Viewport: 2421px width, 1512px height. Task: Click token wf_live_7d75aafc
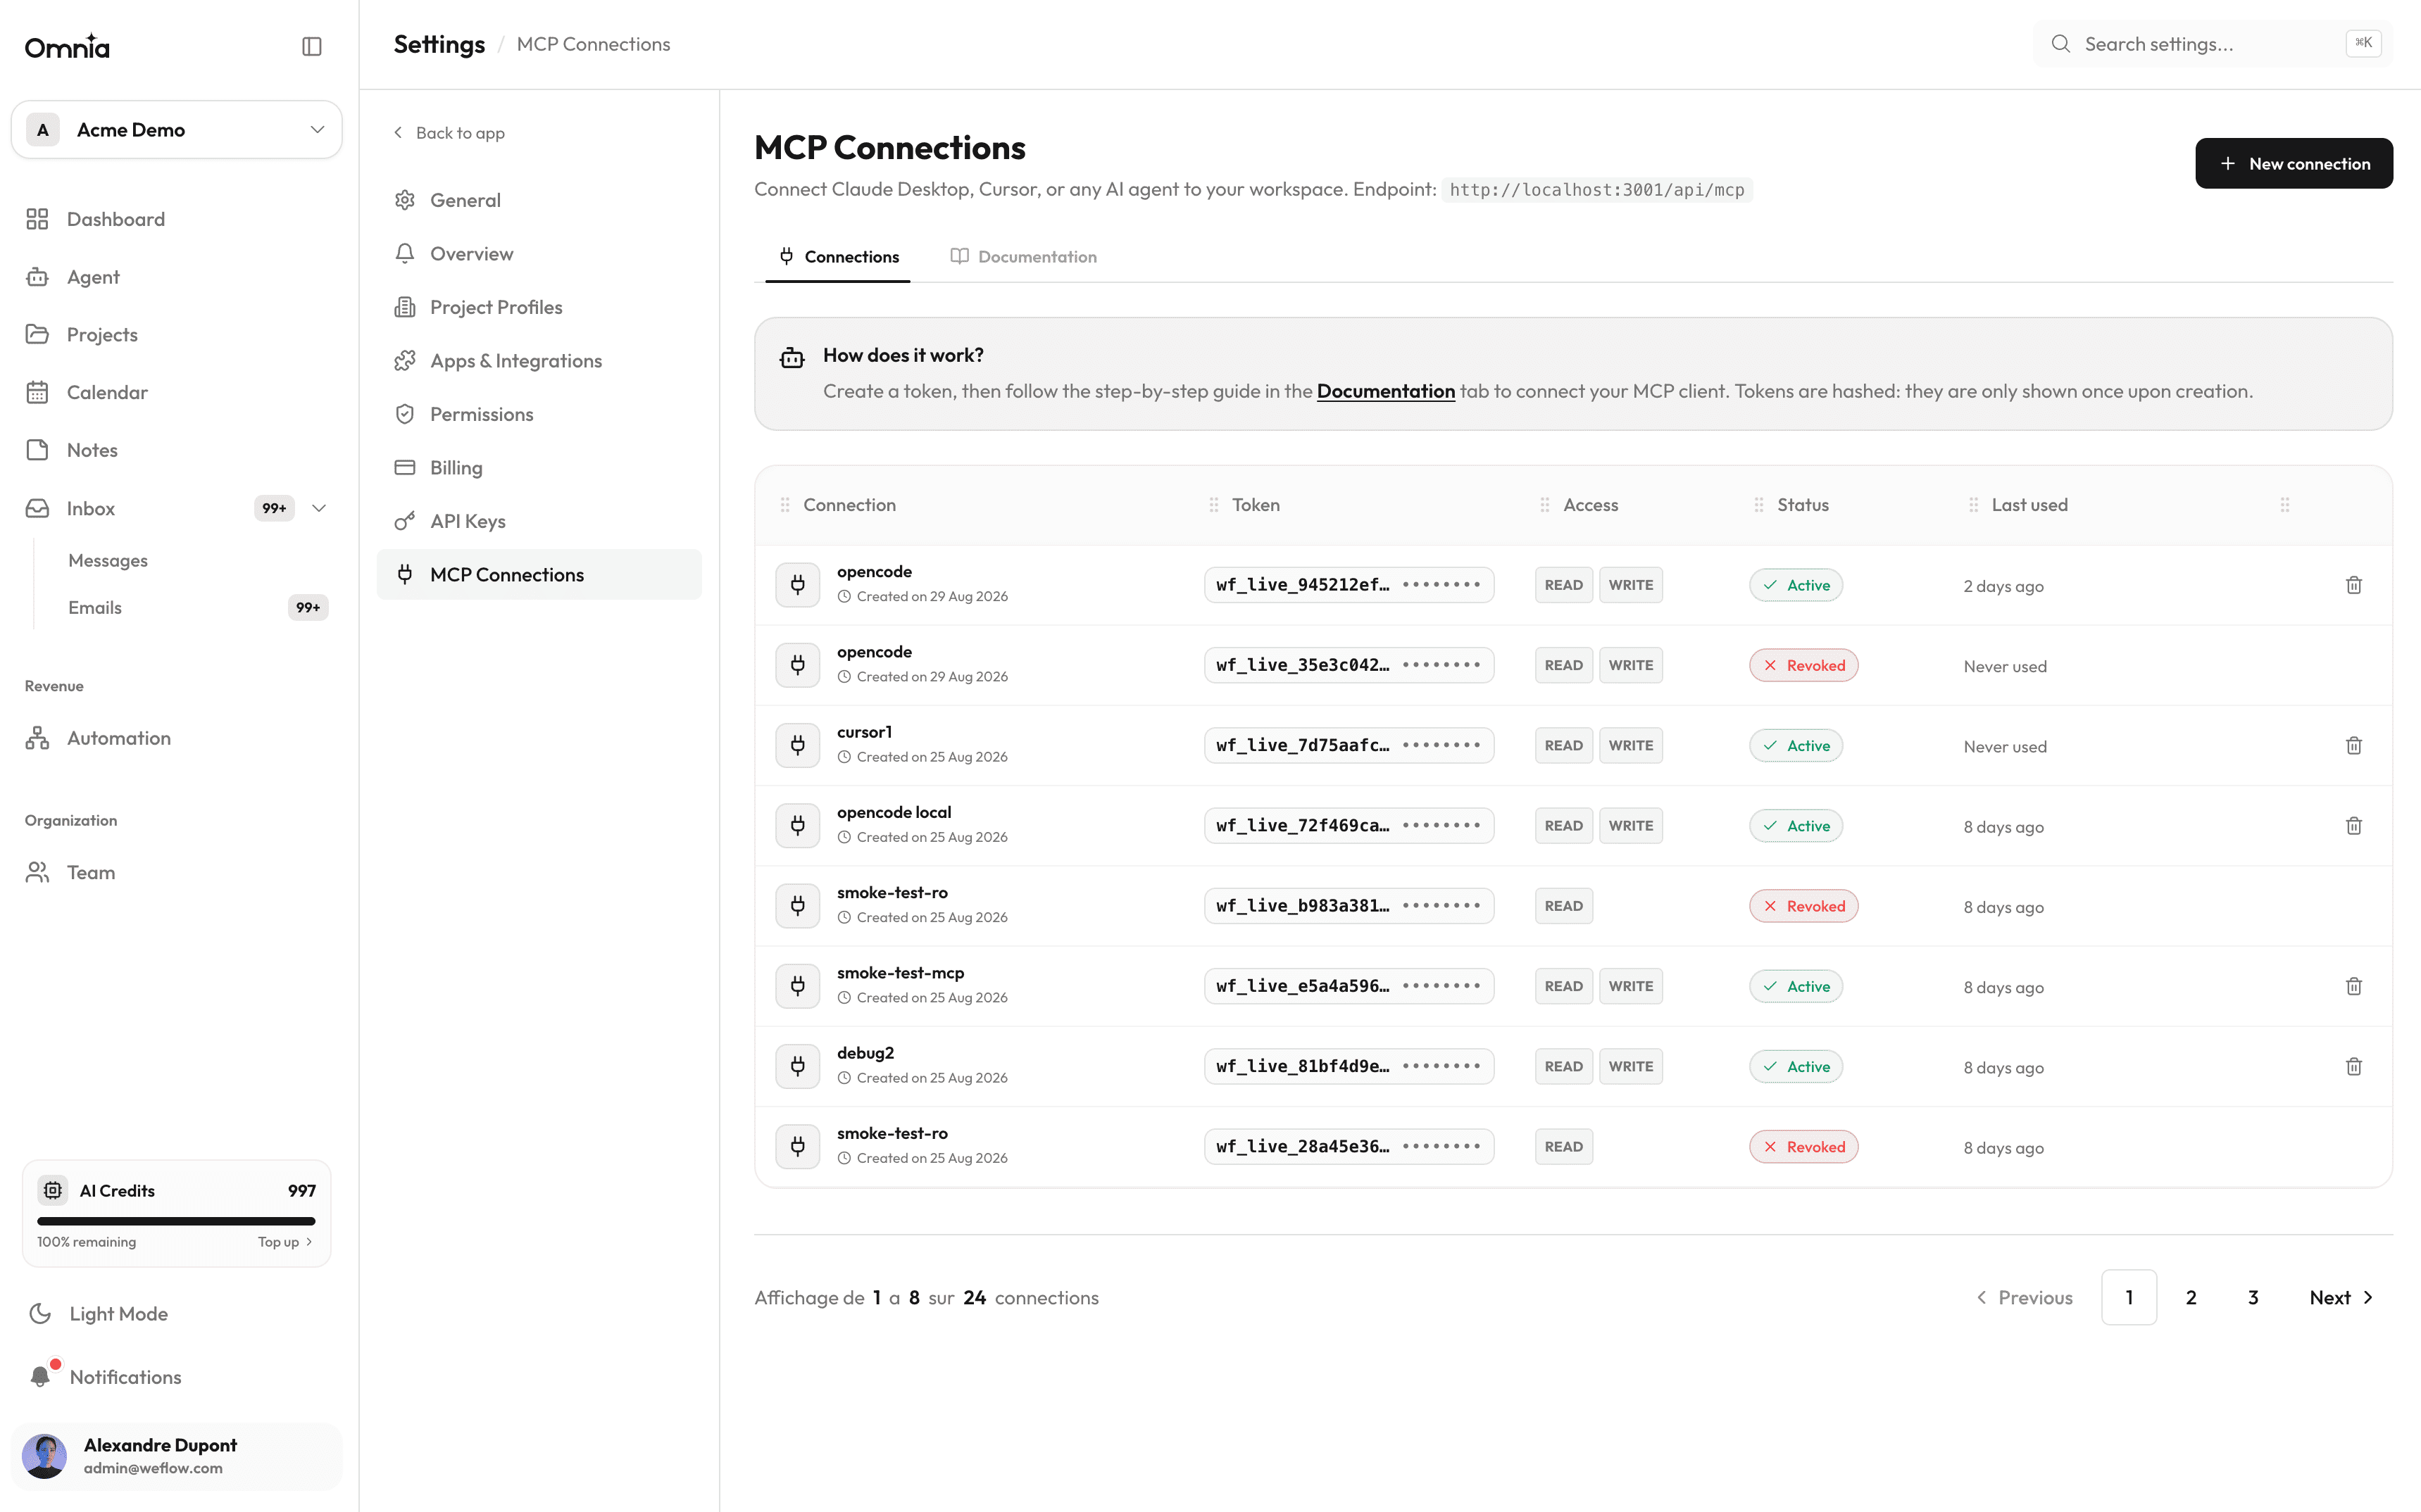1349,746
